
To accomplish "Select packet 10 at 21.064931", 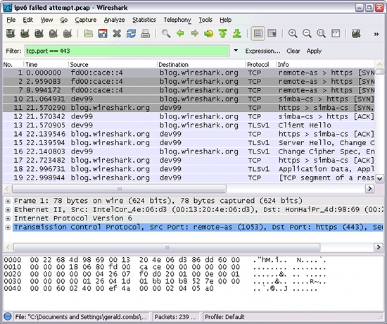I will pos(189,99).
